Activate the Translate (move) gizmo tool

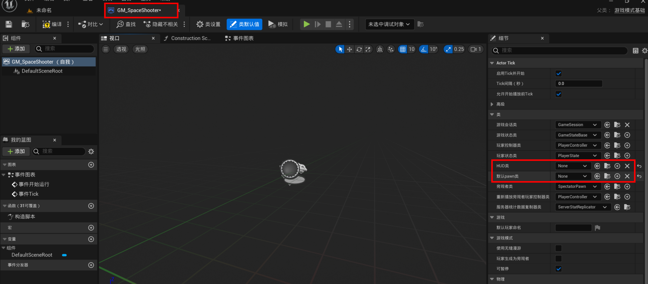tap(349, 49)
